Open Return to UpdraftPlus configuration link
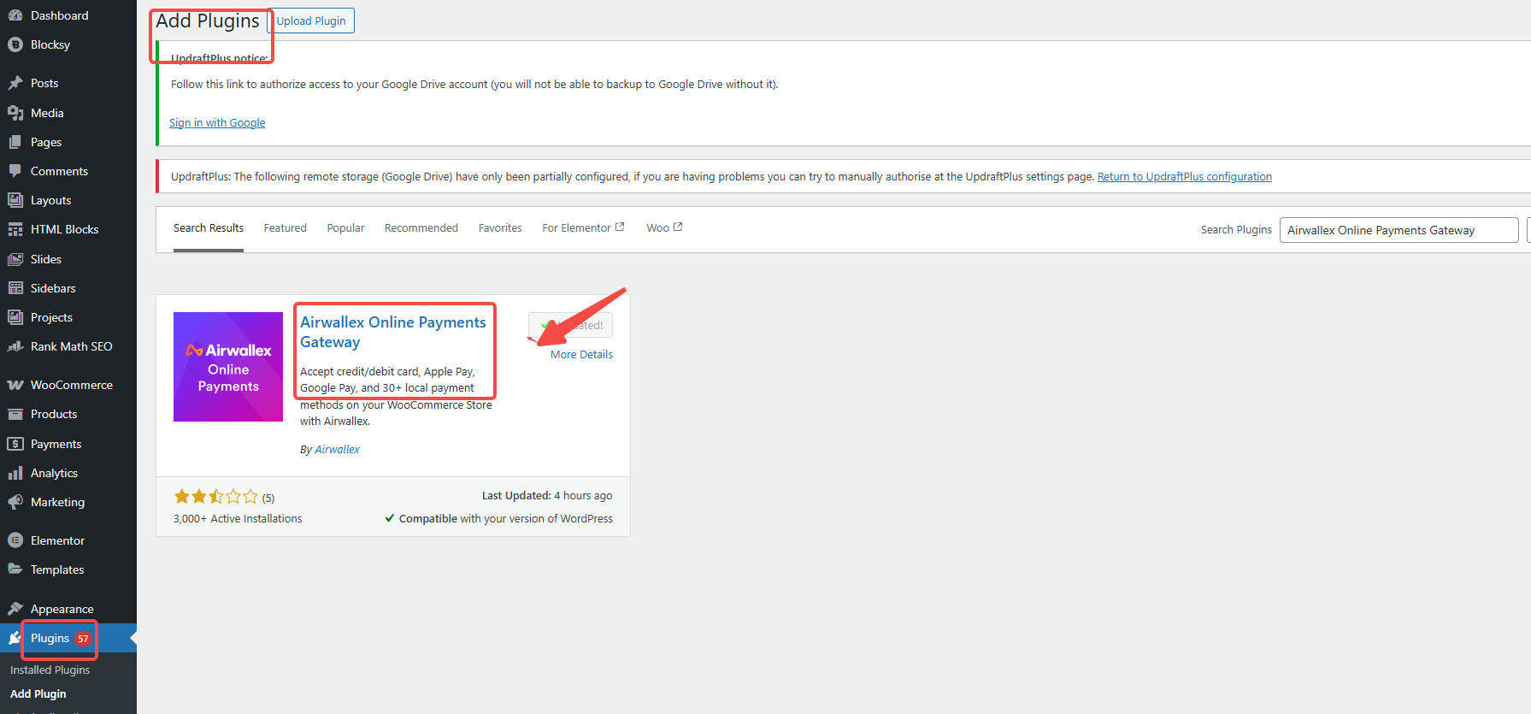The width and height of the screenshot is (1531, 714). click(x=1184, y=177)
